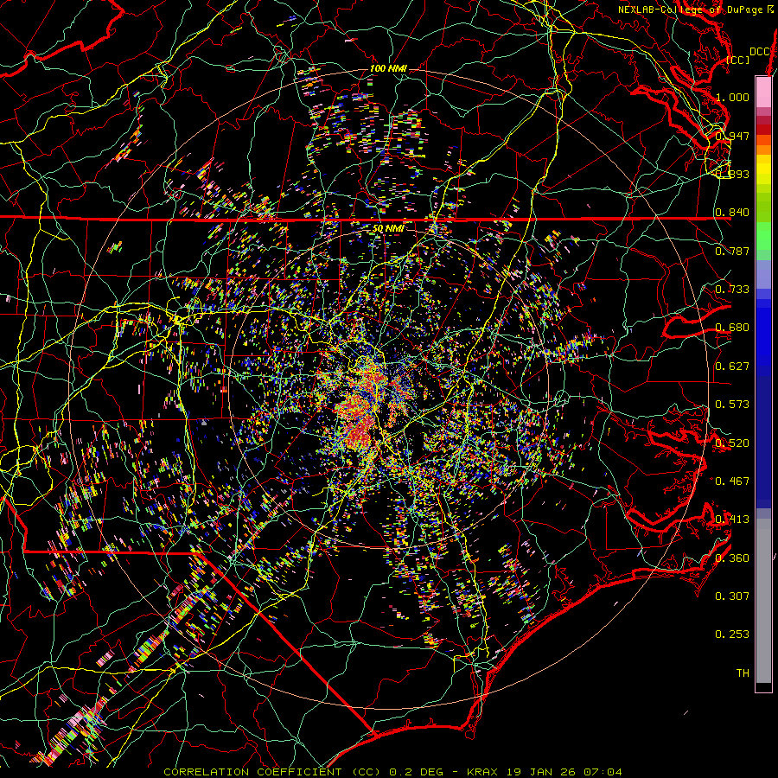Click the [CC] legend unit label

point(738,60)
